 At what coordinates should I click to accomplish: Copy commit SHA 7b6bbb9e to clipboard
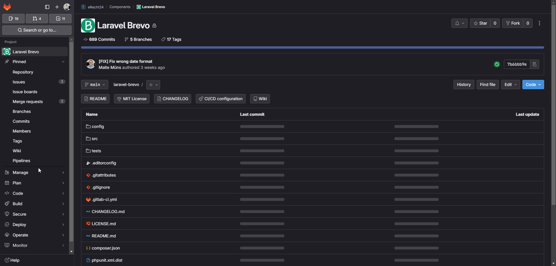click(535, 64)
